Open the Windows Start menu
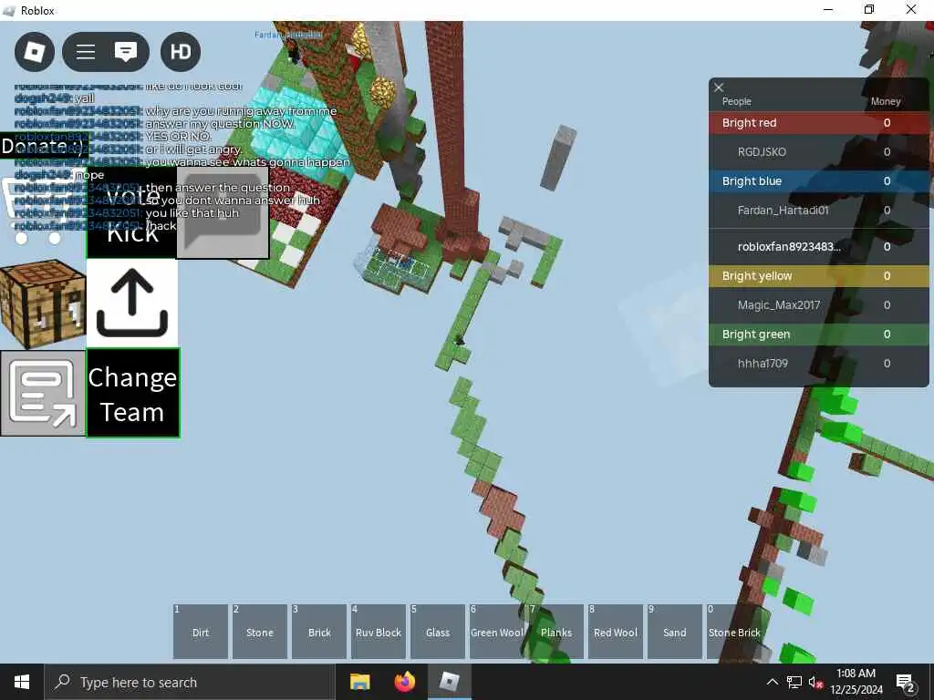The image size is (934, 700). [22, 682]
